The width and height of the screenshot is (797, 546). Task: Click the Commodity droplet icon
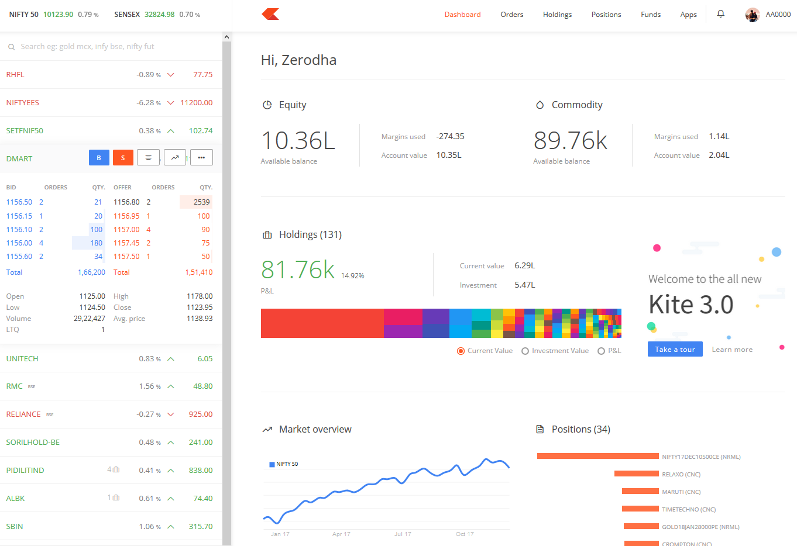coord(540,105)
